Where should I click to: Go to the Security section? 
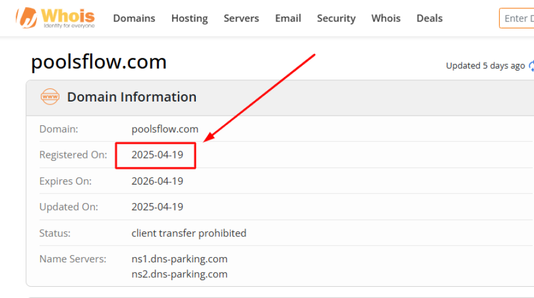tap(336, 18)
